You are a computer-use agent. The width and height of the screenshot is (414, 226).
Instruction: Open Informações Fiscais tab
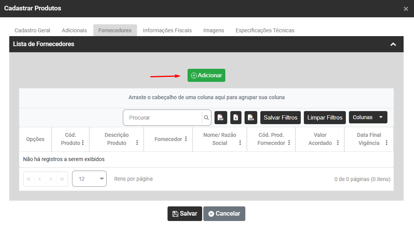[x=168, y=30]
